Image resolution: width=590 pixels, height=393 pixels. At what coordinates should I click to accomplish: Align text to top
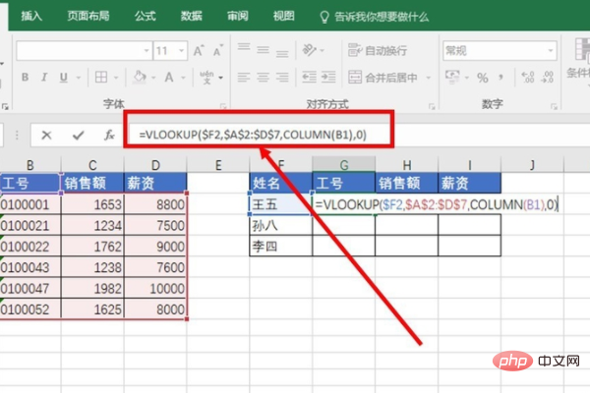click(244, 48)
